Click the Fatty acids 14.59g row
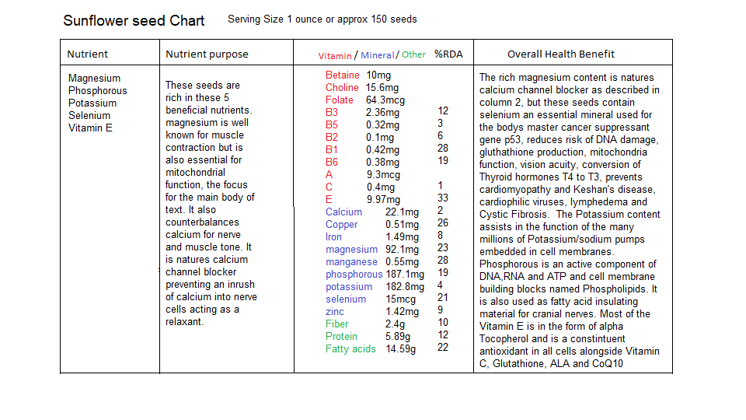This screenshot has width=746, height=420. 387,348
